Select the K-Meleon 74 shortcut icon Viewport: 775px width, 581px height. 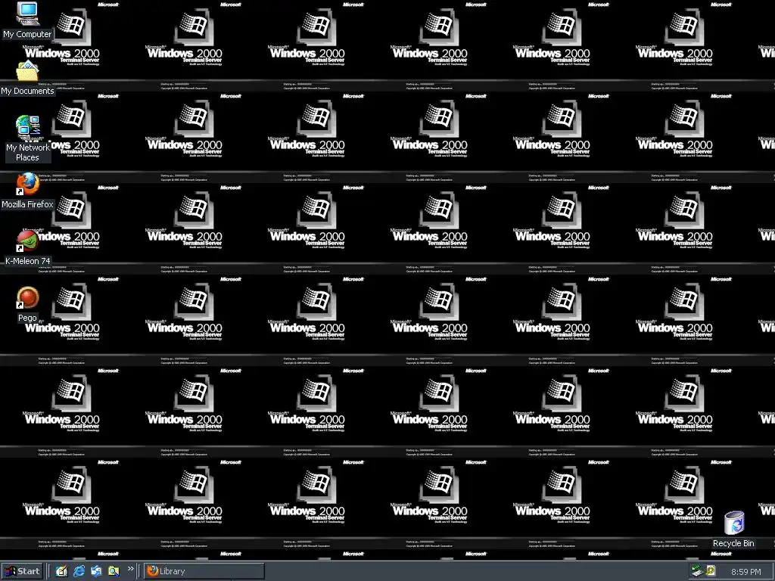[27, 241]
